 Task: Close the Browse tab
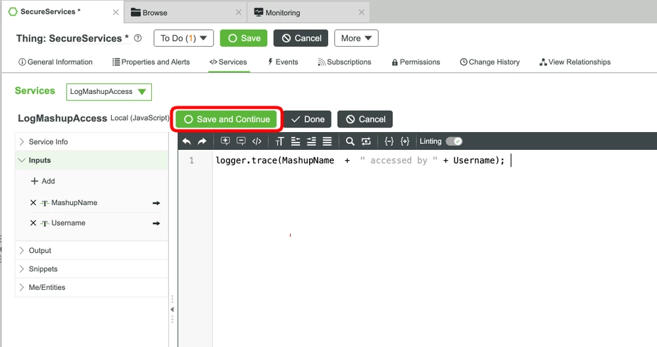pos(239,12)
